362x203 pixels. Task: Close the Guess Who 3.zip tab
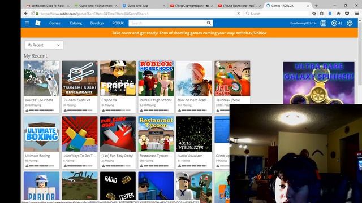(164, 6)
